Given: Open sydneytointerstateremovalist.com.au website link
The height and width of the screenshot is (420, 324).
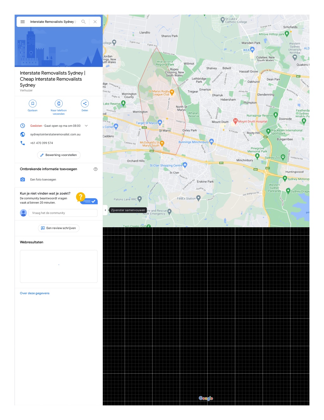Looking at the screenshot, I should pos(55,134).
